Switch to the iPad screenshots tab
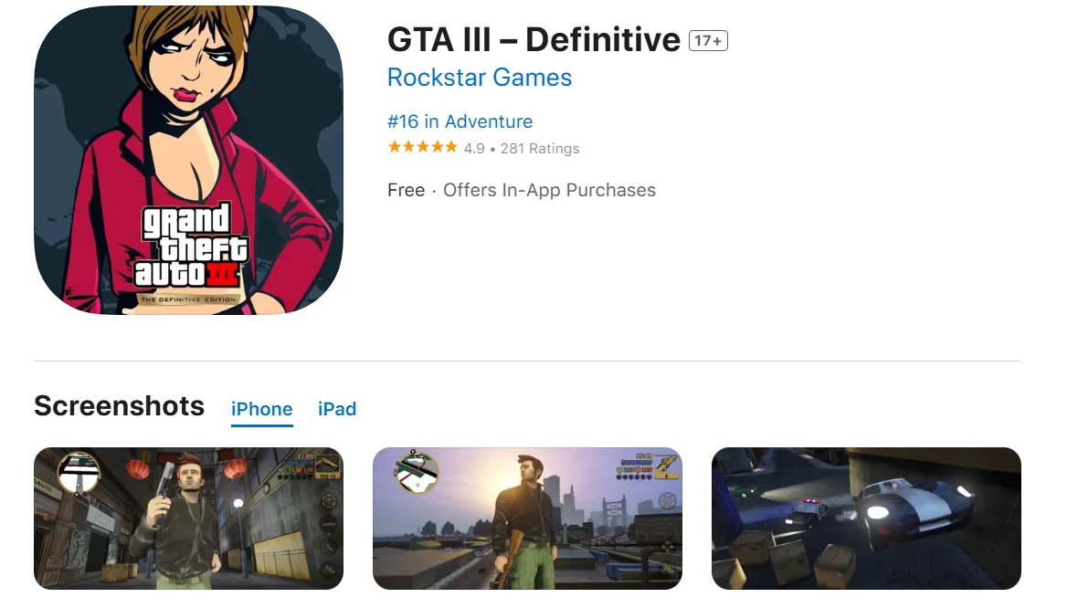Viewport: 1078px width, 608px height. click(337, 410)
